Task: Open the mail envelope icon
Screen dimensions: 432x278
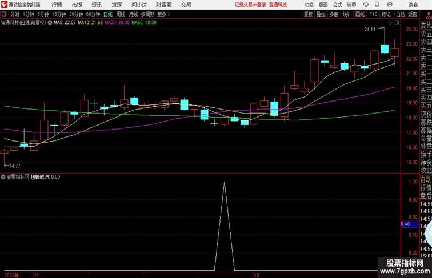Action: [x=390, y=5]
